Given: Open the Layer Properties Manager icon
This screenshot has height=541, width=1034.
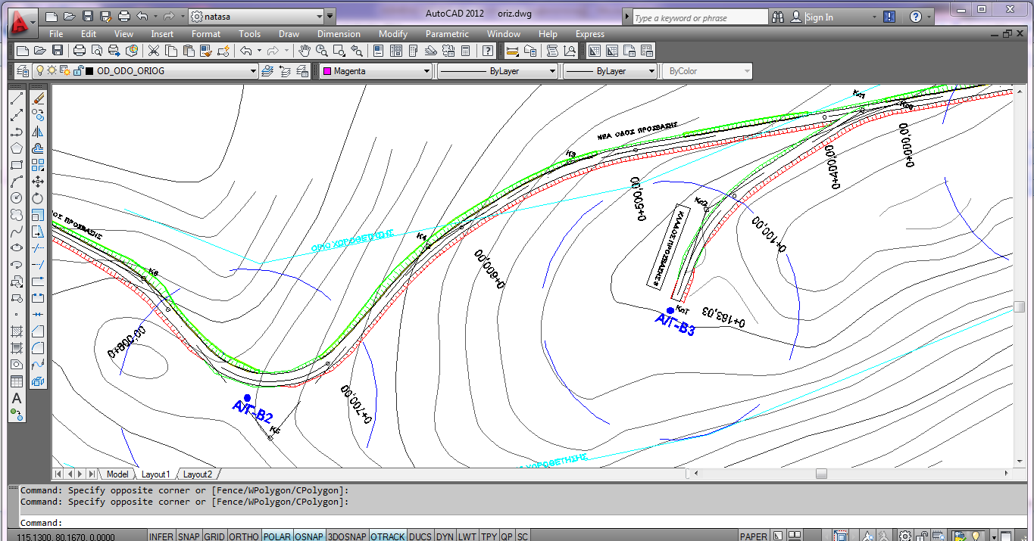Looking at the screenshot, I should [22, 71].
